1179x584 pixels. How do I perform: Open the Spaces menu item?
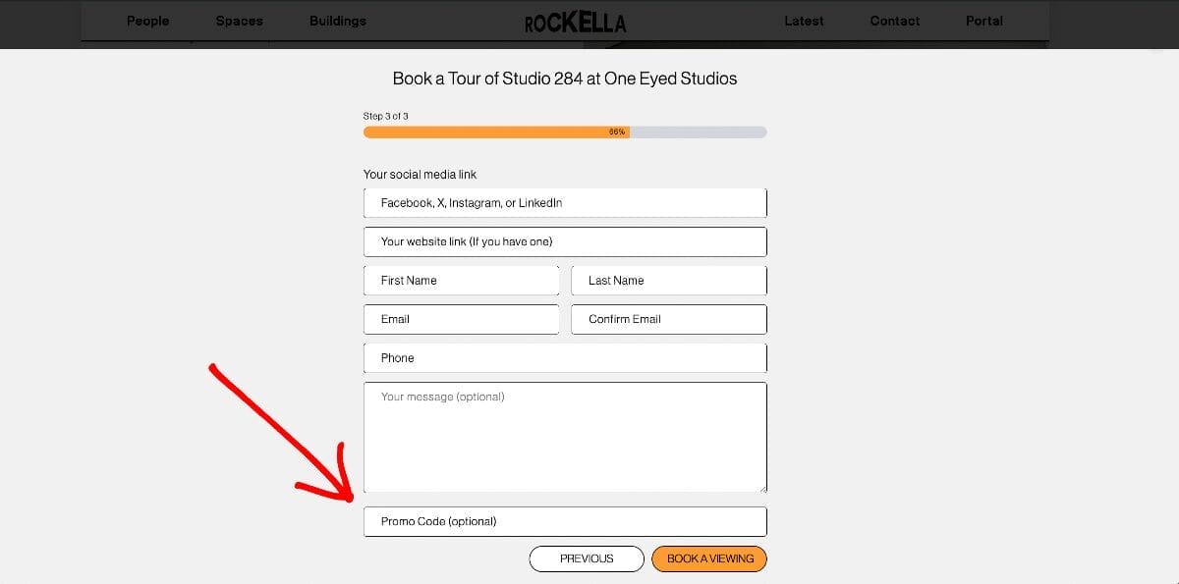tap(240, 21)
